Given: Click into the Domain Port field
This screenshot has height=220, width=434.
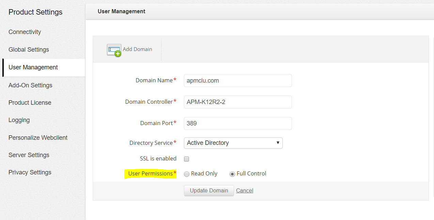Looking at the screenshot, I should 237,123.
